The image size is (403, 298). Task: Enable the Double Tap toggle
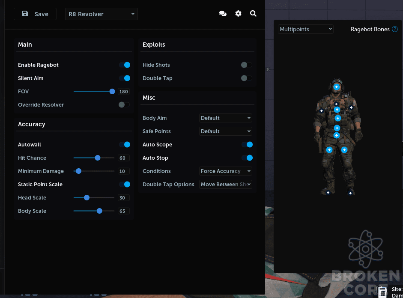(247, 78)
